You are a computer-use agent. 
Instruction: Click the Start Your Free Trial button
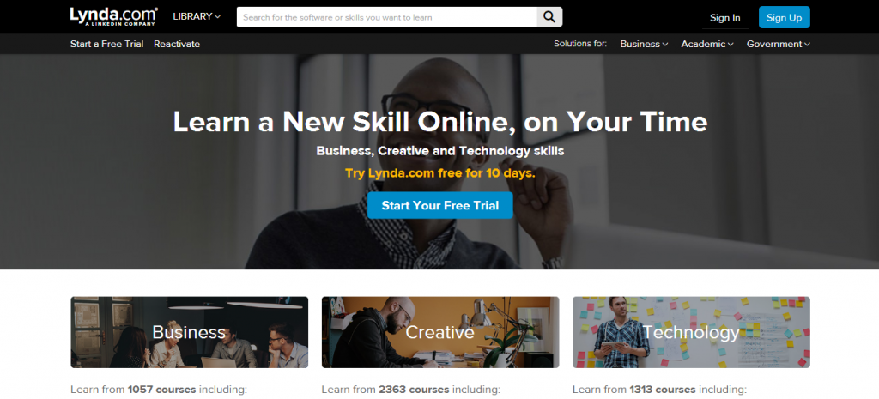coord(440,205)
